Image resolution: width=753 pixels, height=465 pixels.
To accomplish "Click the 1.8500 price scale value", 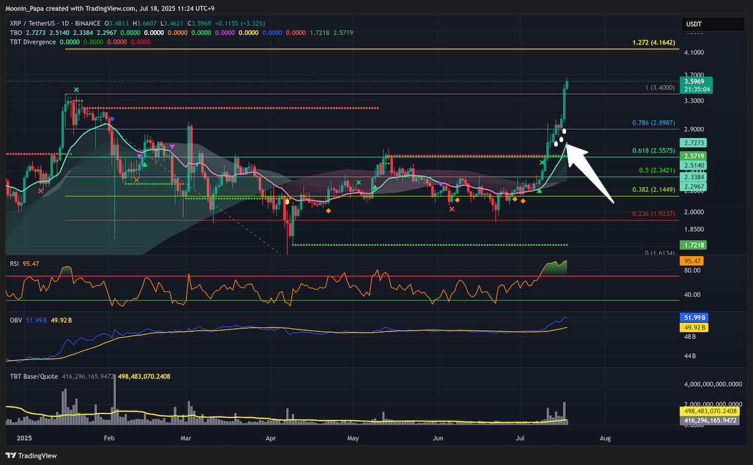I will coord(694,230).
